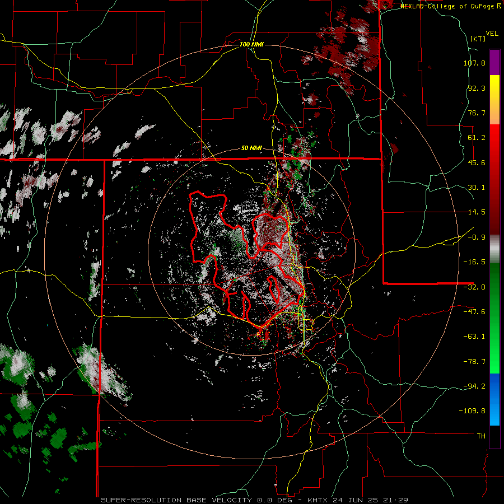
Task: Click the 61.2 velocity scale value
Action: tap(477, 138)
